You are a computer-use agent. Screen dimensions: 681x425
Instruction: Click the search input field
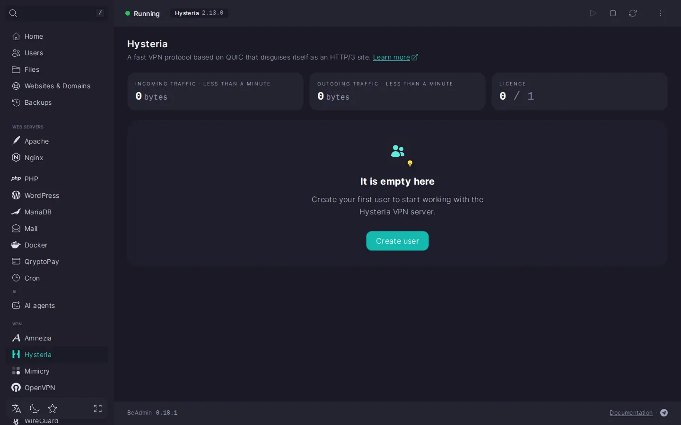(56, 13)
